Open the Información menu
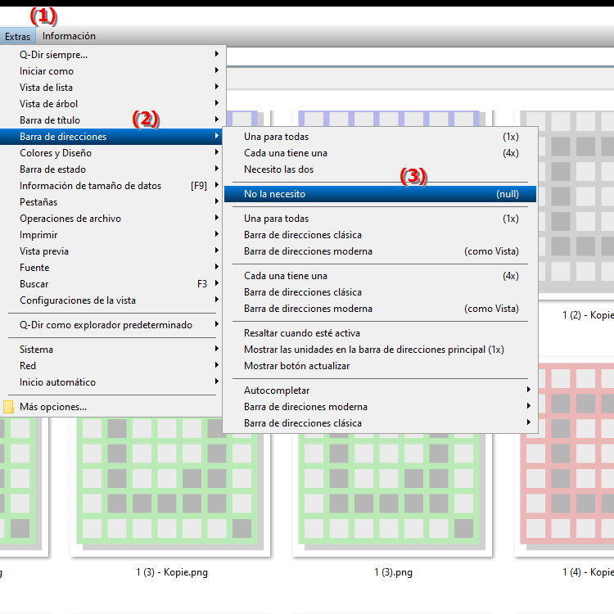The width and height of the screenshot is (614, 614). tap(69, 36)
